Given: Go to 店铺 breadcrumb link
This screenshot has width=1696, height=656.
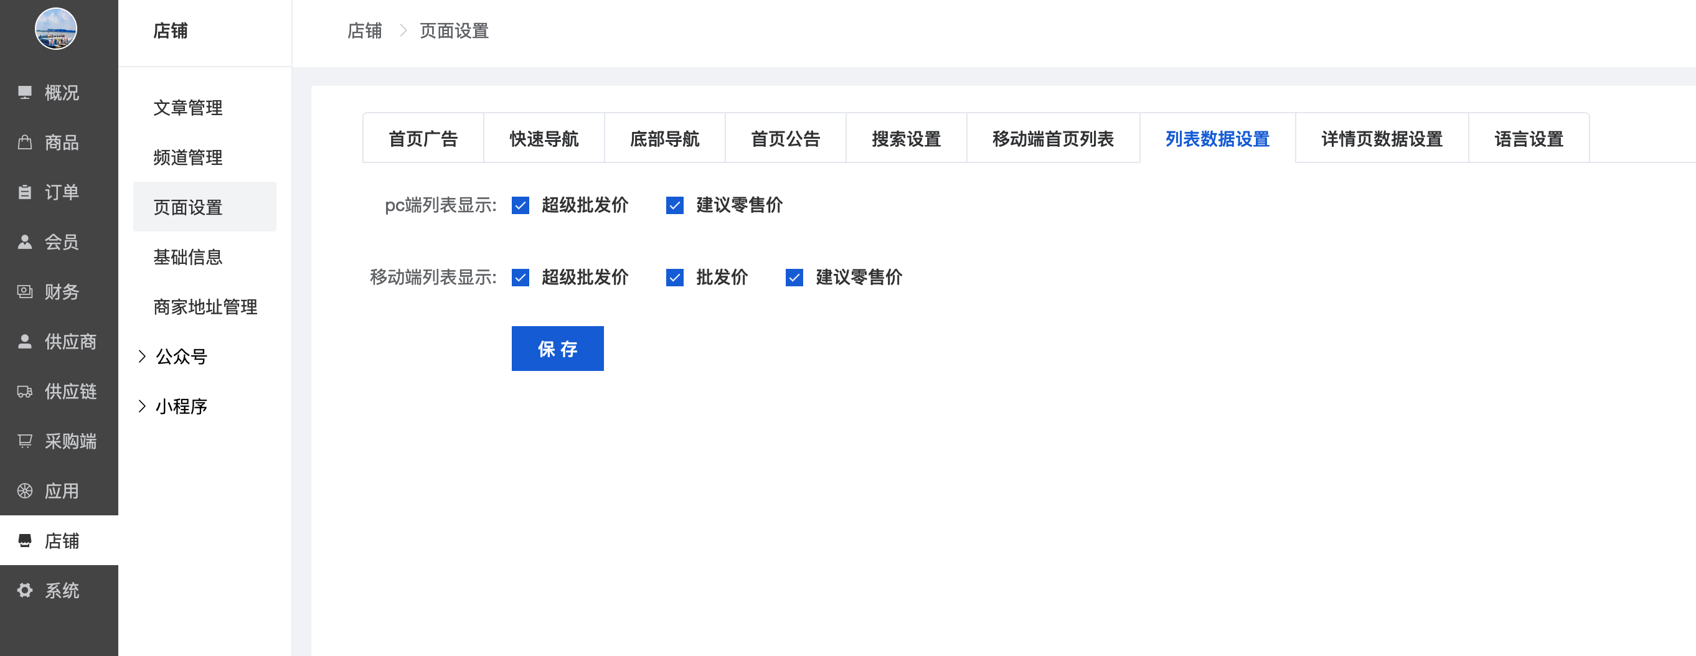Looking at the screenshot, I should coord(364,31).
